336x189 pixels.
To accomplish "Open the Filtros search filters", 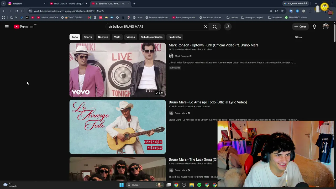I will (x=298, y=37).
